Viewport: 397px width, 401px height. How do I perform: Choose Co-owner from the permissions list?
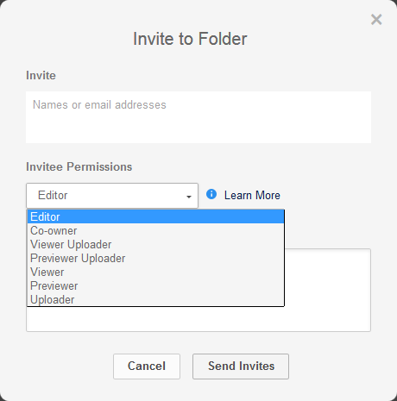pos(155,230)
